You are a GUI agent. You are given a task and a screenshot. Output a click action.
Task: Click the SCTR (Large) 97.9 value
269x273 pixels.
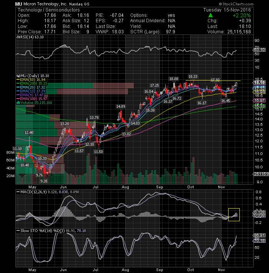pos(171,32)
